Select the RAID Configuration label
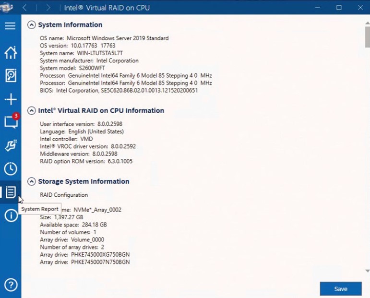This screenshot has height=298, width=370. [x=64, y=195]
